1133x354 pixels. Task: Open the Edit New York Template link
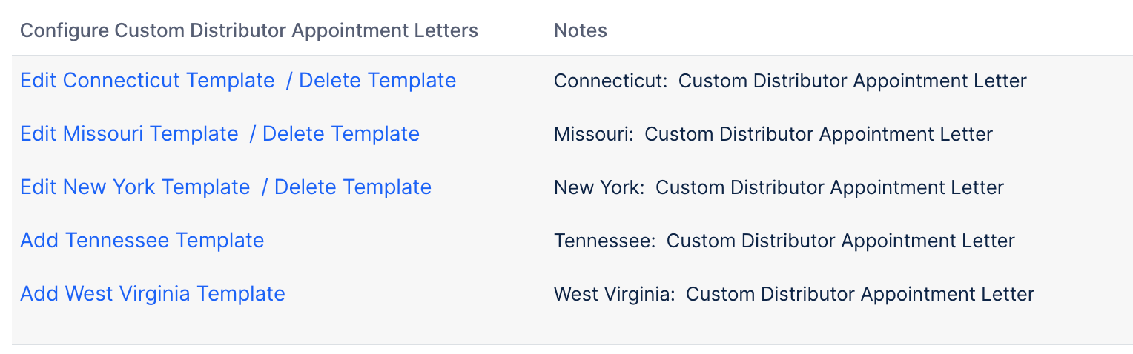135,187
